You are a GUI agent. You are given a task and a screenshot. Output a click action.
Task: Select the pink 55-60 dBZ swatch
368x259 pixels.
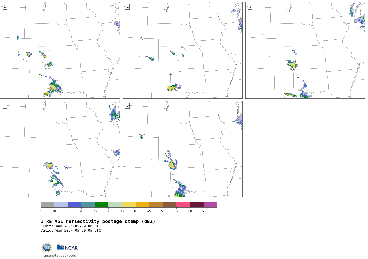pos(183,205)
